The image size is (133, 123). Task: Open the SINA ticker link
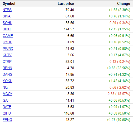[7, 16]
